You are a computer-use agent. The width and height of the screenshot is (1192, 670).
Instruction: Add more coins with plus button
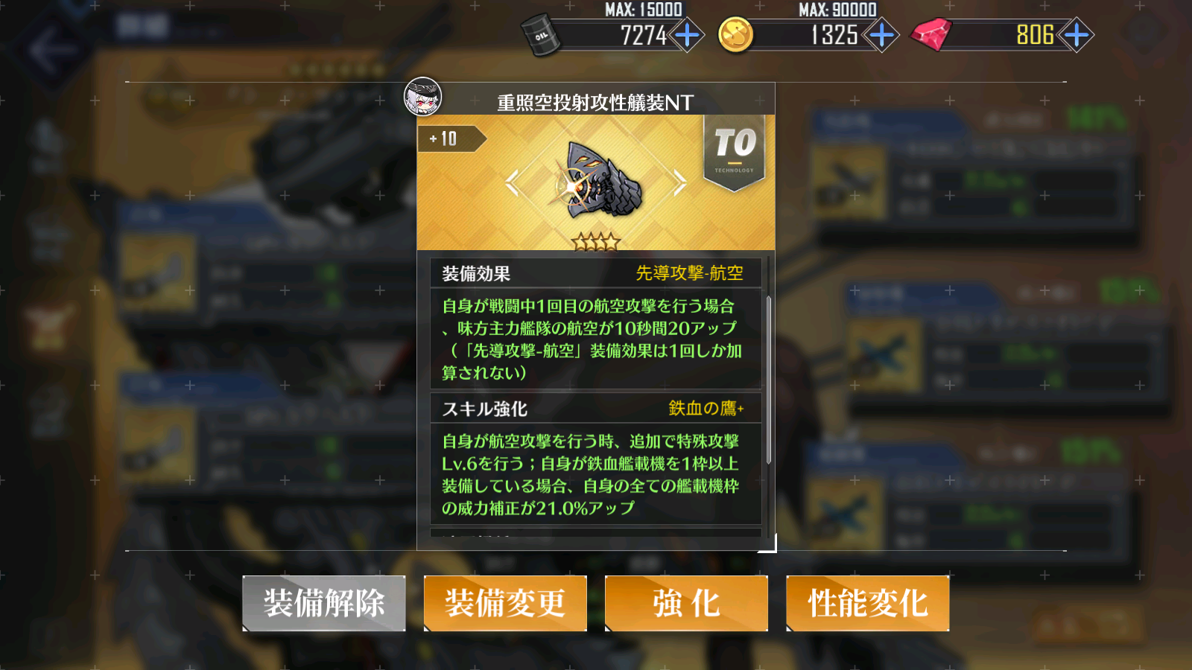tap(881, 35)
